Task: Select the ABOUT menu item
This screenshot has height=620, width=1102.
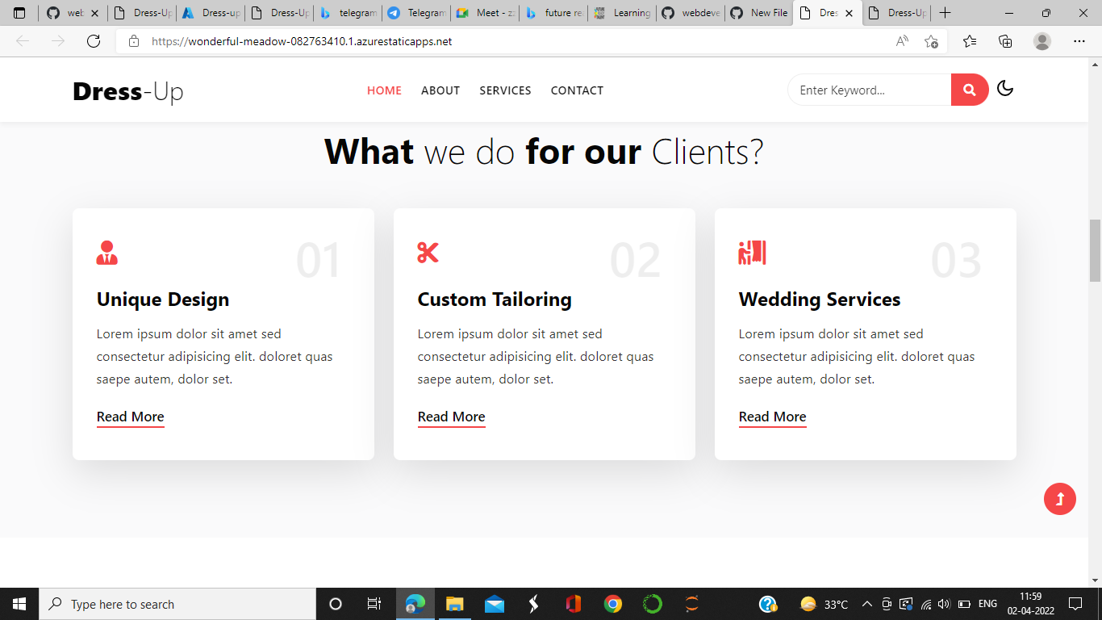Action: point(440,90)
